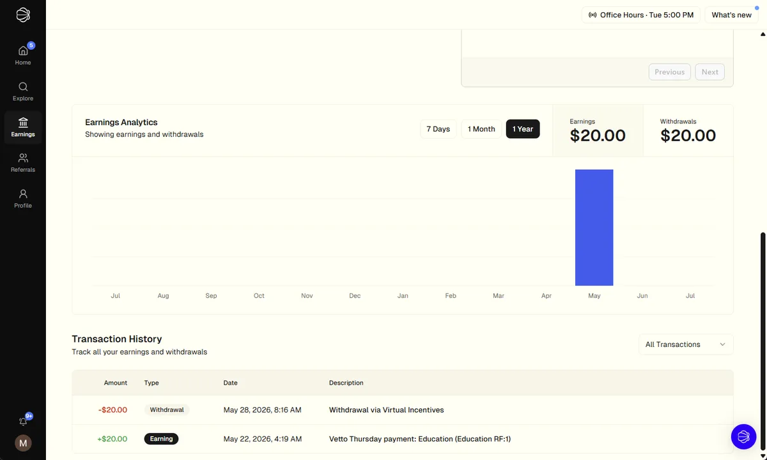Open the All Transactions filter dropdown
Viewport: 767px width, 460px height.
686,344
